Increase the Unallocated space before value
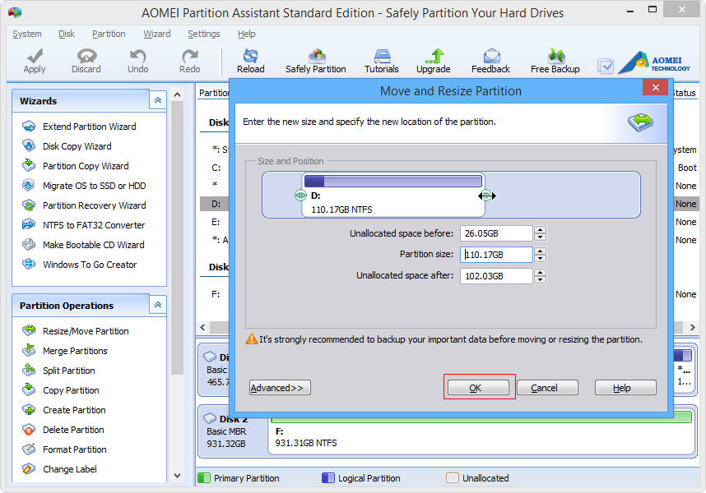 (540, 230)
